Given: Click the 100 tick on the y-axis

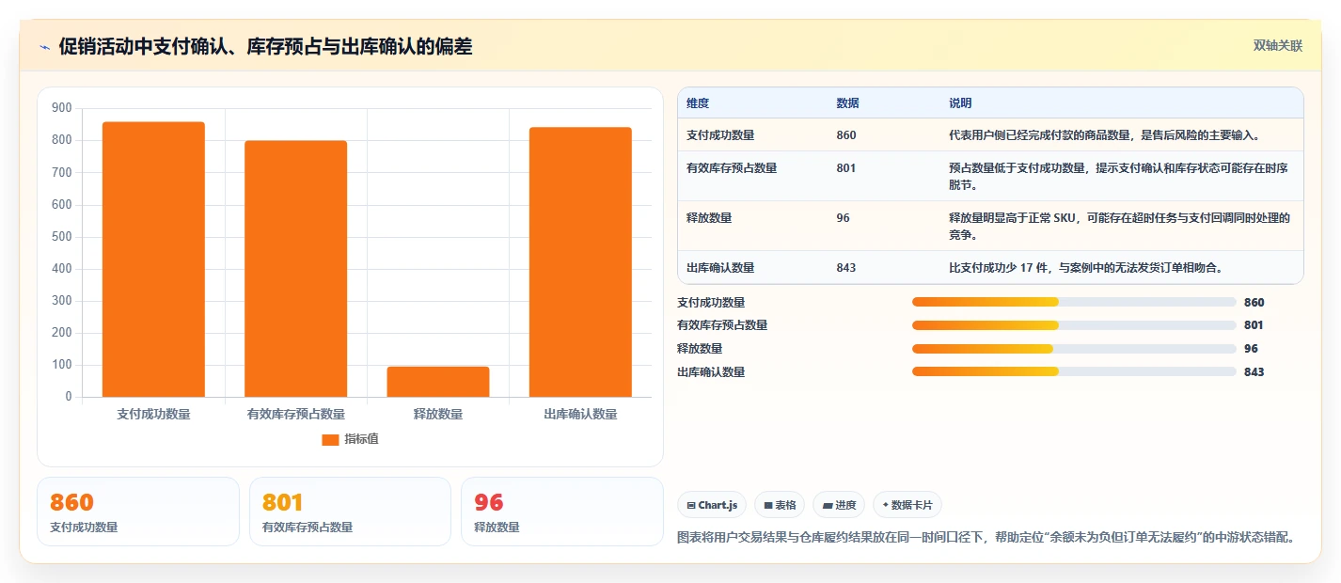Looking at the screenshot, I should [x=62, y=365].
